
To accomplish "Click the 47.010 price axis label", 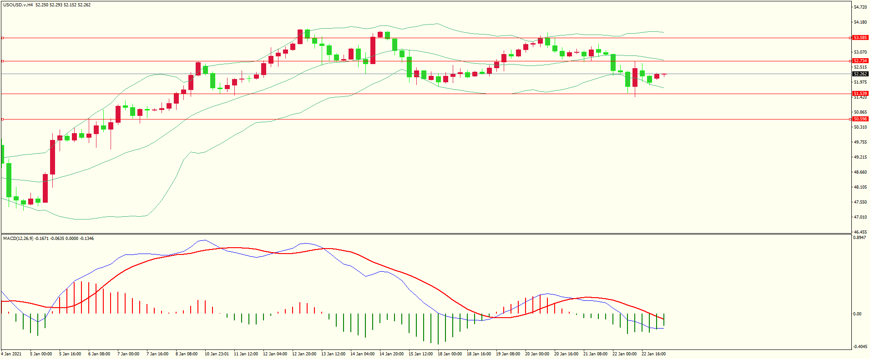I will pyautogui.click(x=860, y=217).
